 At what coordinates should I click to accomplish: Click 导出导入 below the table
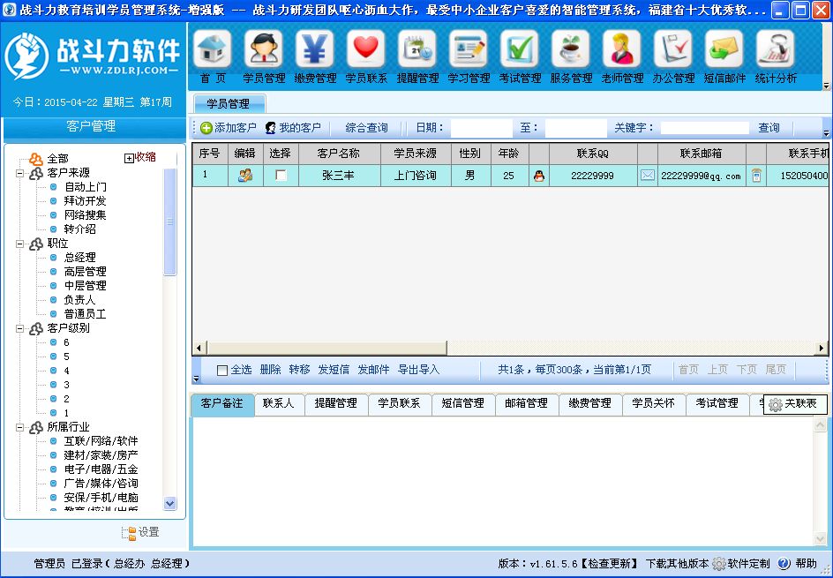tap(418, 371)
